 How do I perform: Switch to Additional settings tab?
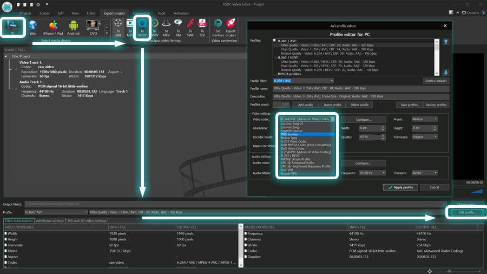click(50, 221)
